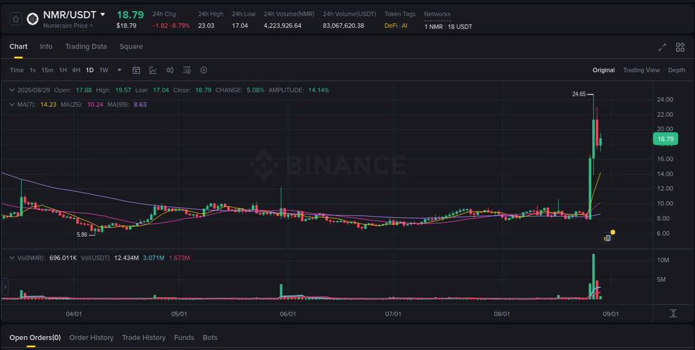Select the 1W timeframe
This screenshot has height=350, width=695.
(103, 70)
